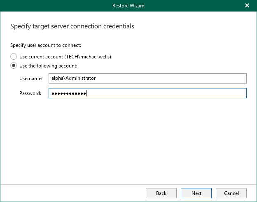Click the connection credentials heading
The width and height of the screenshot is (257, 202).
coord(72,26)
